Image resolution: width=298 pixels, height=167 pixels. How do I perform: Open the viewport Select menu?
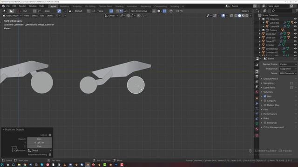[34, 16]
